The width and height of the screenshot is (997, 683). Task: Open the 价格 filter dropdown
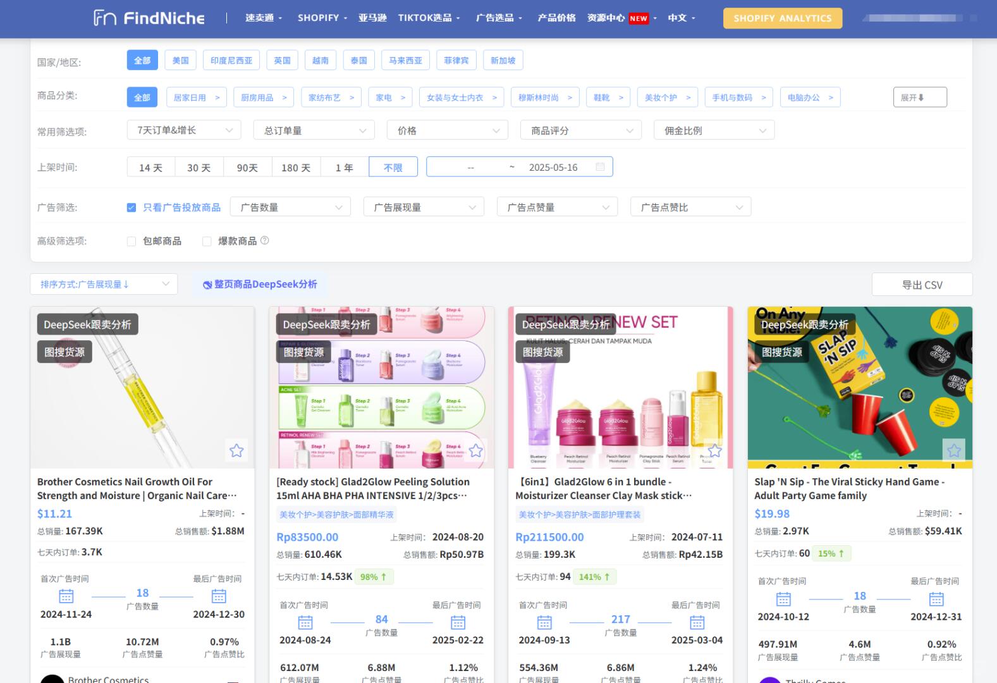click(448, 130)
